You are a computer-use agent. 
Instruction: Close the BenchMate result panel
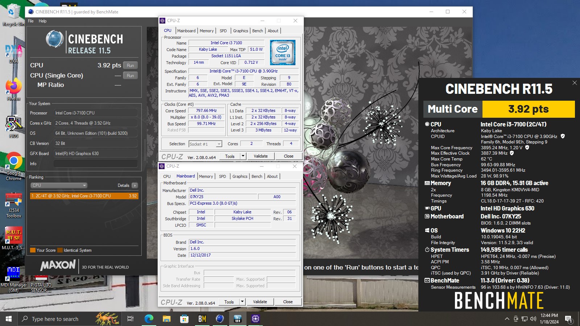pos(575,83)
